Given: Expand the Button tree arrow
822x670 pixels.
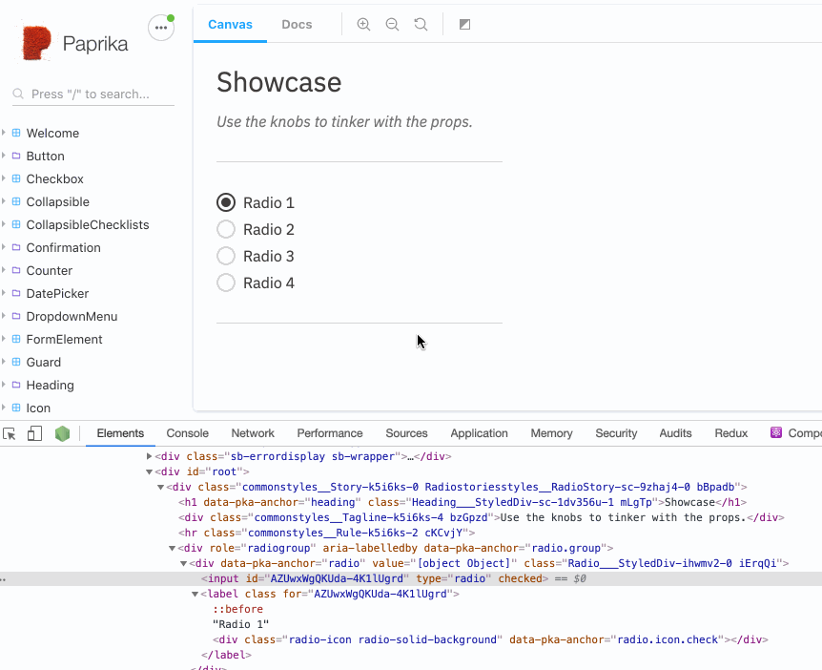Looking at the screenshot, I should (3, 156).
